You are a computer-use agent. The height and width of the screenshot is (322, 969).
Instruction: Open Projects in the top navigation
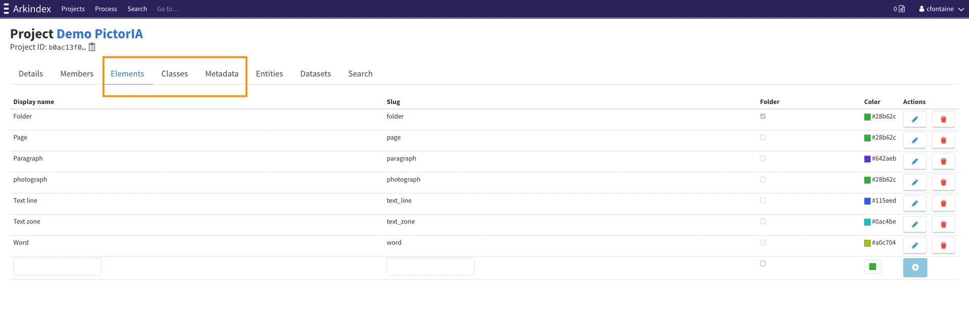73,9
